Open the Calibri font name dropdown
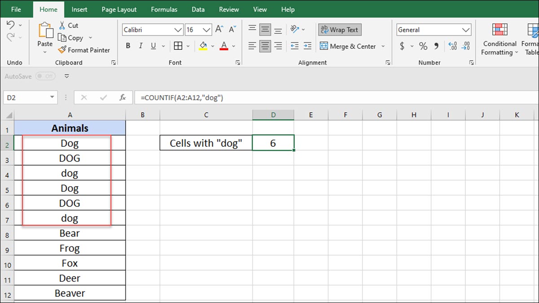The width and height of the screenshot is (539, 303). pos(178,30)
